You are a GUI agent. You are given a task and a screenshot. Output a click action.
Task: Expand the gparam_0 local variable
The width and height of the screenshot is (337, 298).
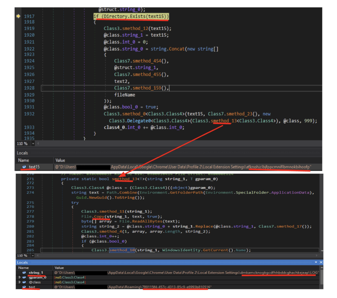pos(19,278)
